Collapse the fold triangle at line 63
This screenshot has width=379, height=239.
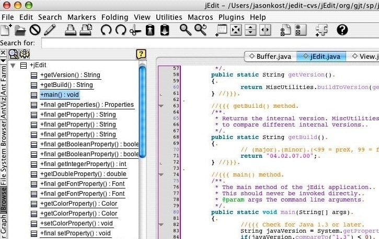coord(161,106)
